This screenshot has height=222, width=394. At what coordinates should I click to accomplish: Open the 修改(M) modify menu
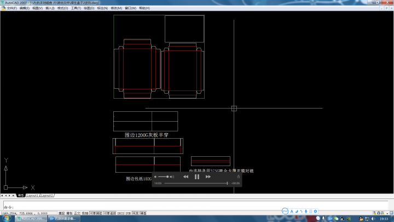coord(117,8)
